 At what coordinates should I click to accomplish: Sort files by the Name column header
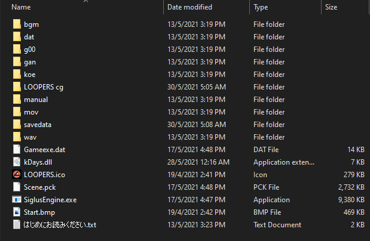pyautogui.click(x=22, y=7)
